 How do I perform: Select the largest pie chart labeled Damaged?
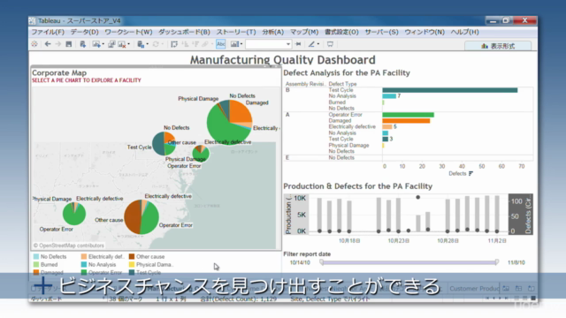tap(229, 123)
